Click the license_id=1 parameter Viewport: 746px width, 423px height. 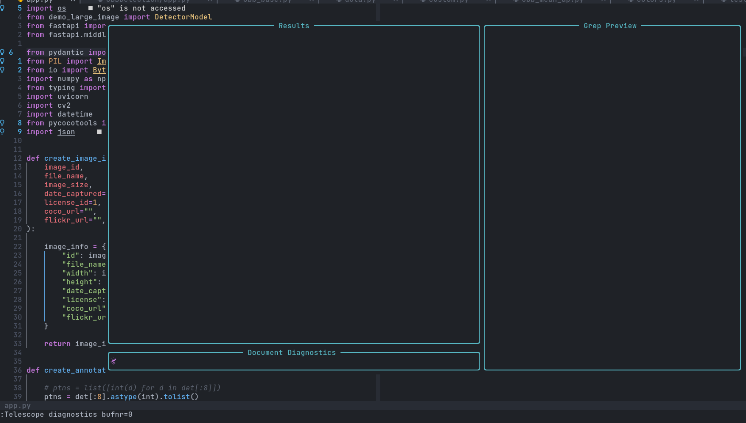pos(73,202)
